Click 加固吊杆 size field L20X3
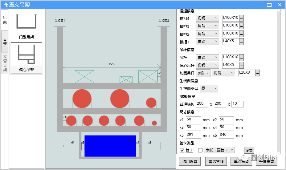The image size is (286, 170). [x=247, y=73]
